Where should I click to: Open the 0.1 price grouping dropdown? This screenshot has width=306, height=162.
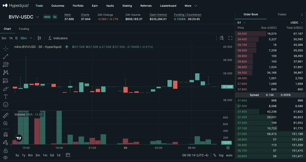point(241,23)
